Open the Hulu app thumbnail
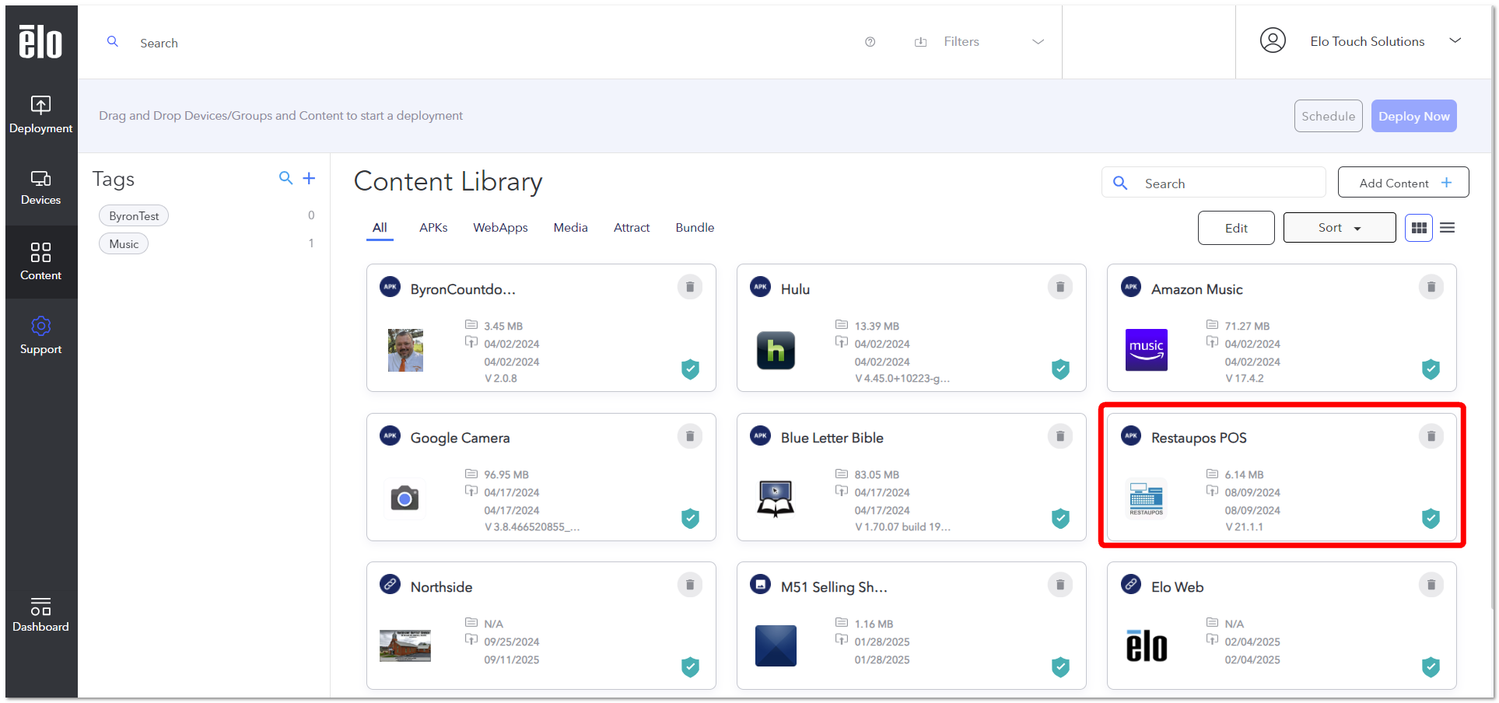Screen dimensions: 1499x703 click(x=776, y=351)
